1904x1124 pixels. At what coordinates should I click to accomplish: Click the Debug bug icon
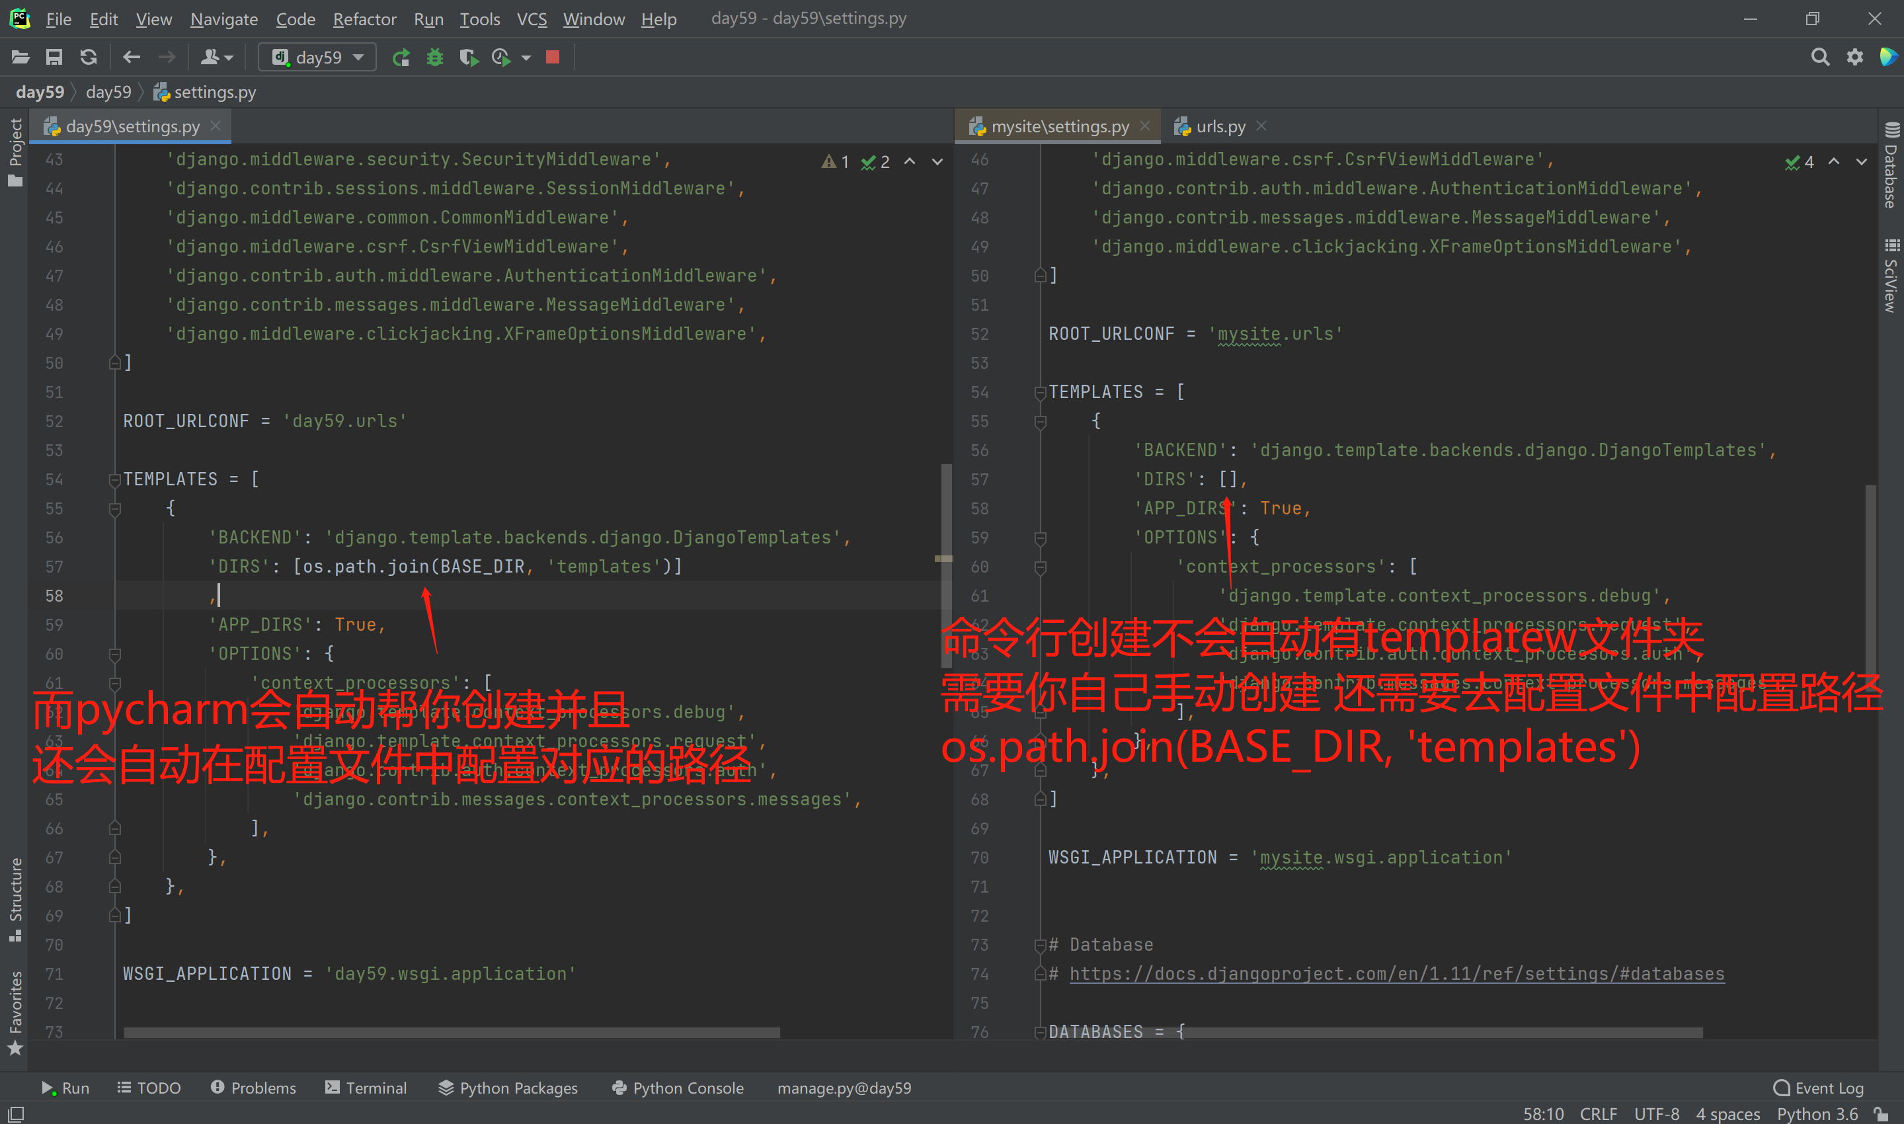435,57
